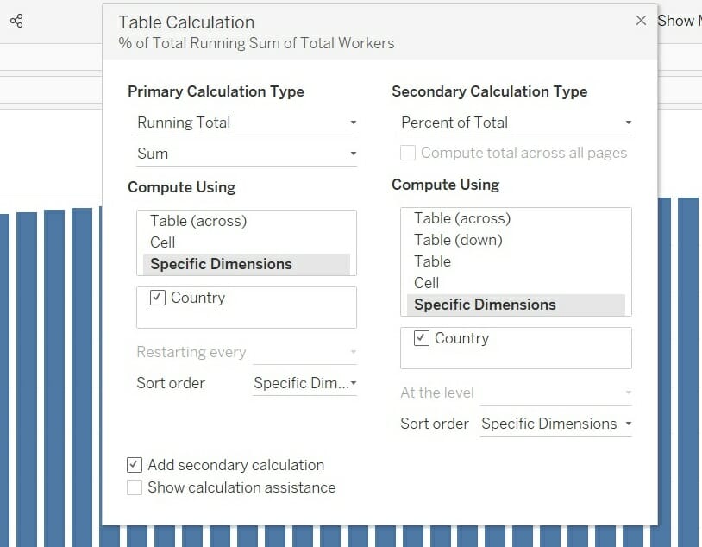Open the Sum aggregation dropdown
702x547 pixels.
(246, 154)
